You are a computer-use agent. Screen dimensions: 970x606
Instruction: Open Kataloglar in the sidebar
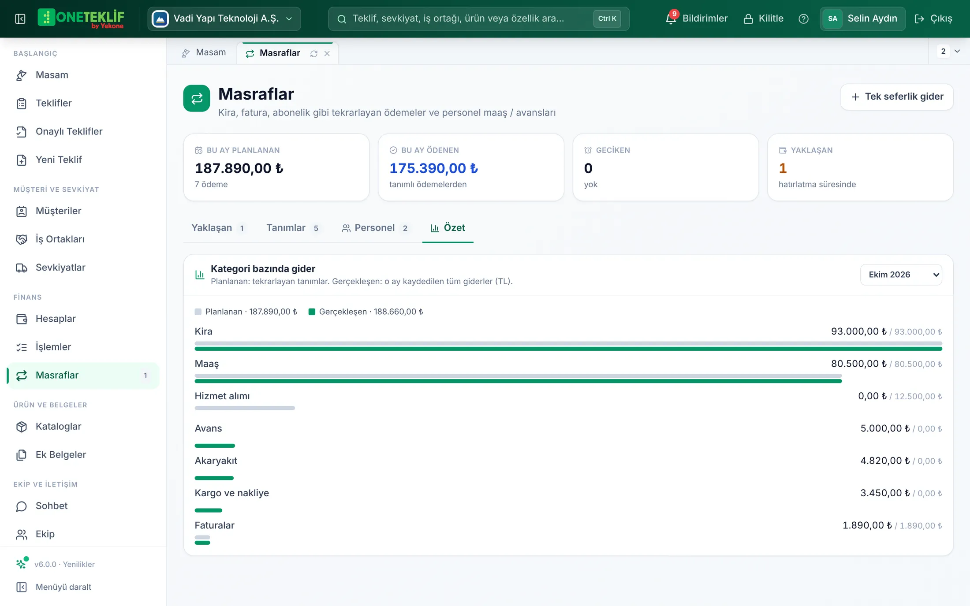point(83,427)
